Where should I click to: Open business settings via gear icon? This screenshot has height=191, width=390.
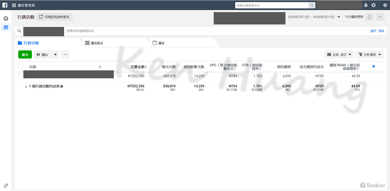point(373,5)
